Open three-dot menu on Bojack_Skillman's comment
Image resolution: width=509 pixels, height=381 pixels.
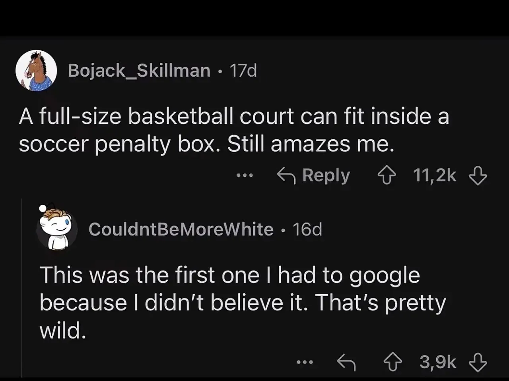(245, 175)
